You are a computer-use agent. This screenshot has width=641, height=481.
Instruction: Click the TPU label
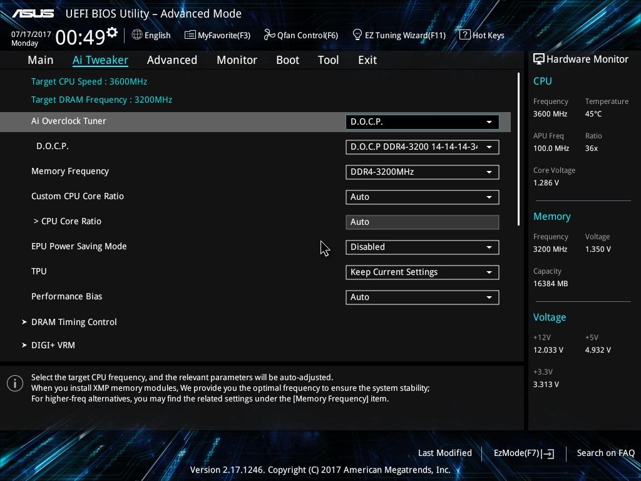click(x=39, y=271)
